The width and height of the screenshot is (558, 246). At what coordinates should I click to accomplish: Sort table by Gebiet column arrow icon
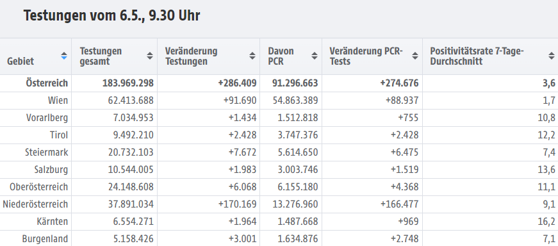pos(64,56)
